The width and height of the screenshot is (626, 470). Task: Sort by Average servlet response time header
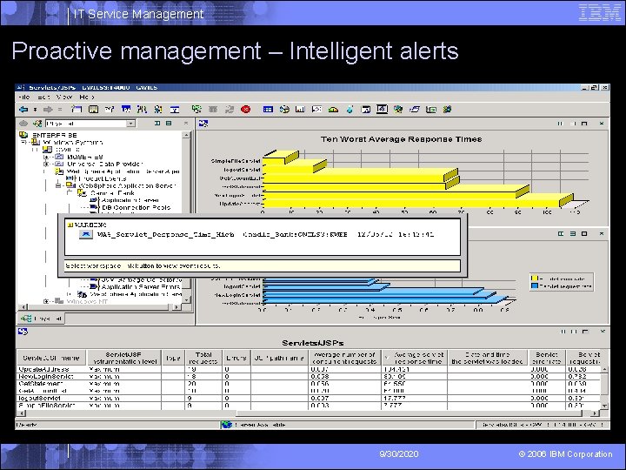415,358
